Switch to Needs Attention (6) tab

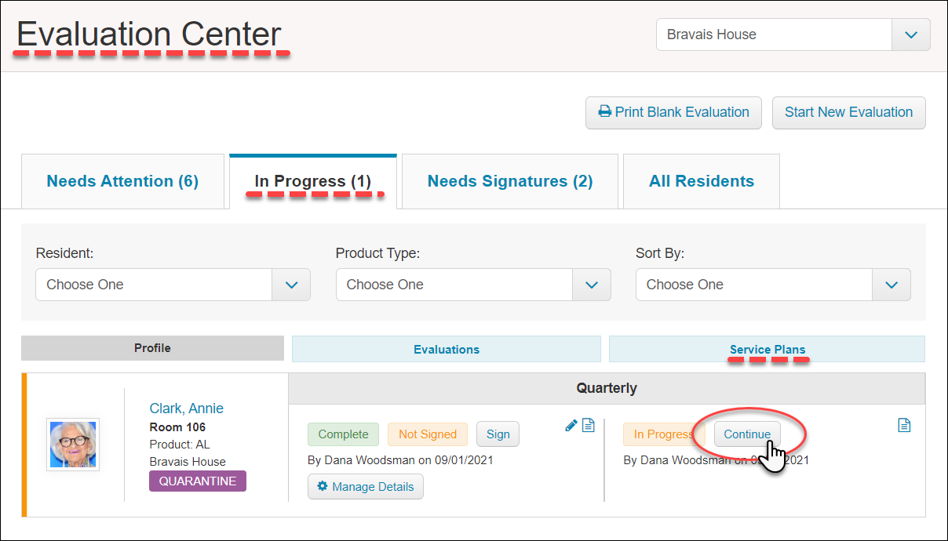[x=122, y=181]
